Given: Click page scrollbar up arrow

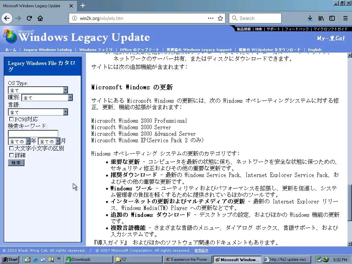Looking at the screenshot, I should [350, 55].
